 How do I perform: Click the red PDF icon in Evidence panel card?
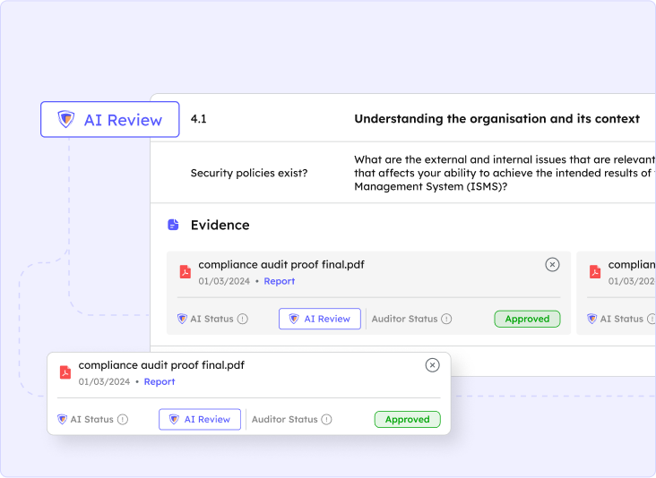(x=186, y=271)
